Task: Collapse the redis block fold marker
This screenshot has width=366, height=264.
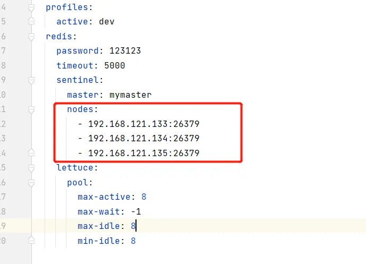Action: click(x=31, y=37)
